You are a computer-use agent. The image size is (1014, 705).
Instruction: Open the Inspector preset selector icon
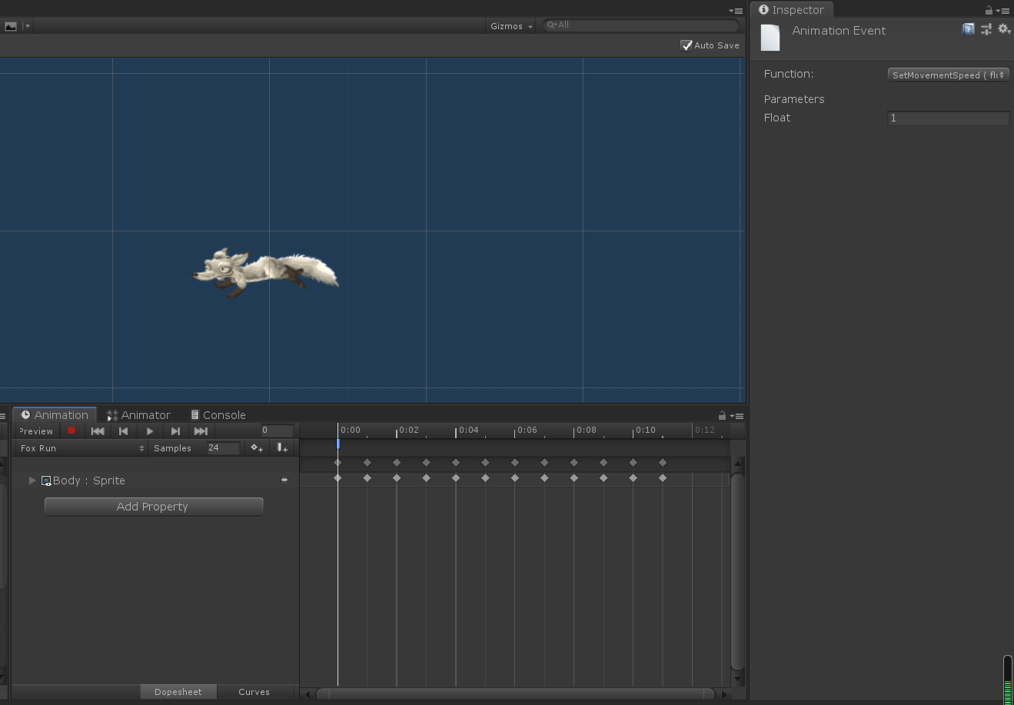tap(986, 29)
